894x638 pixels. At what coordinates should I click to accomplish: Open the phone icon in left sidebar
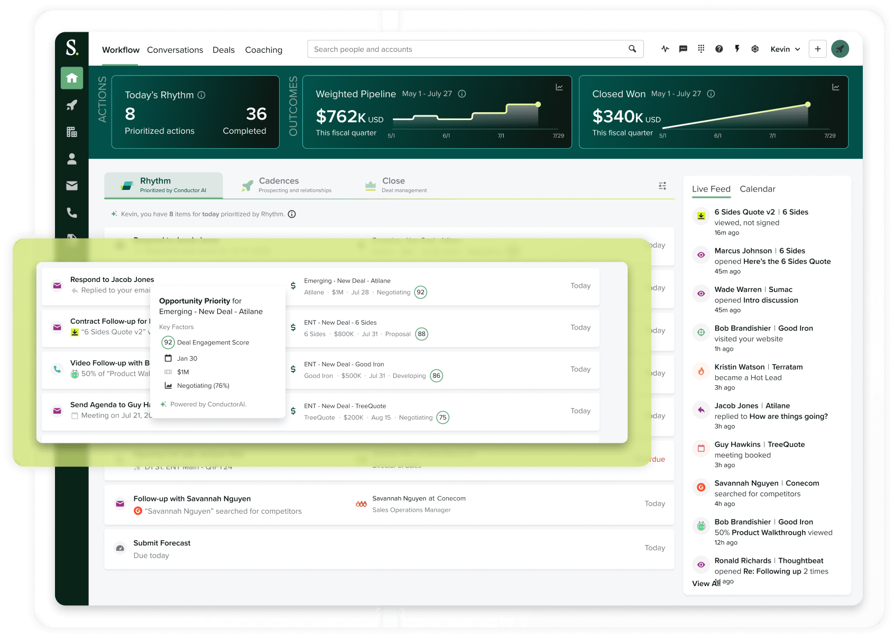pyautogui.click(x=72, y=213)
